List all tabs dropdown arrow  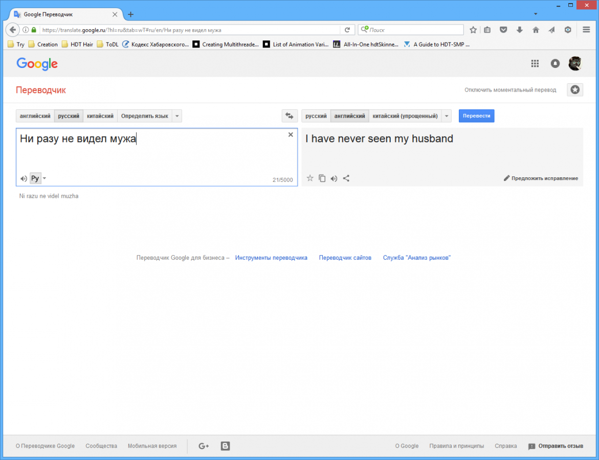[x=536, y=14]
